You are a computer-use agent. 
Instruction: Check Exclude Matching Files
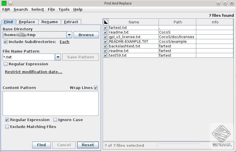coord(7,127)
